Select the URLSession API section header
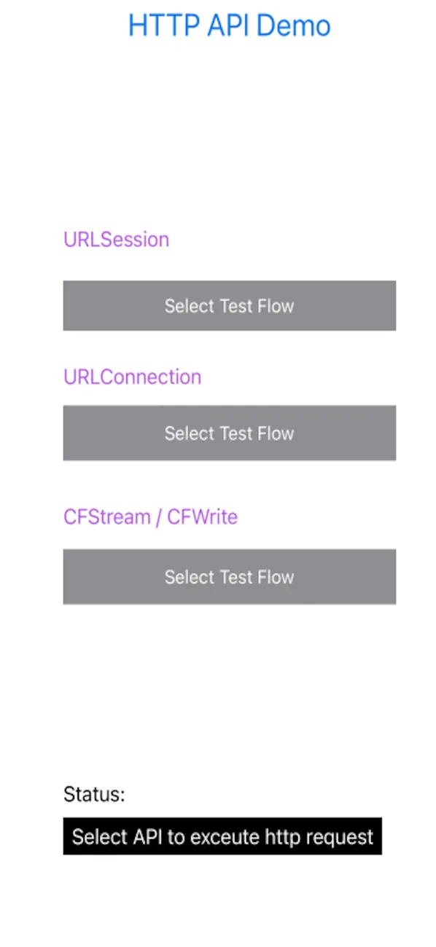Image resolution: width=436 pixels, height=947 pixels. pos(116,239)
